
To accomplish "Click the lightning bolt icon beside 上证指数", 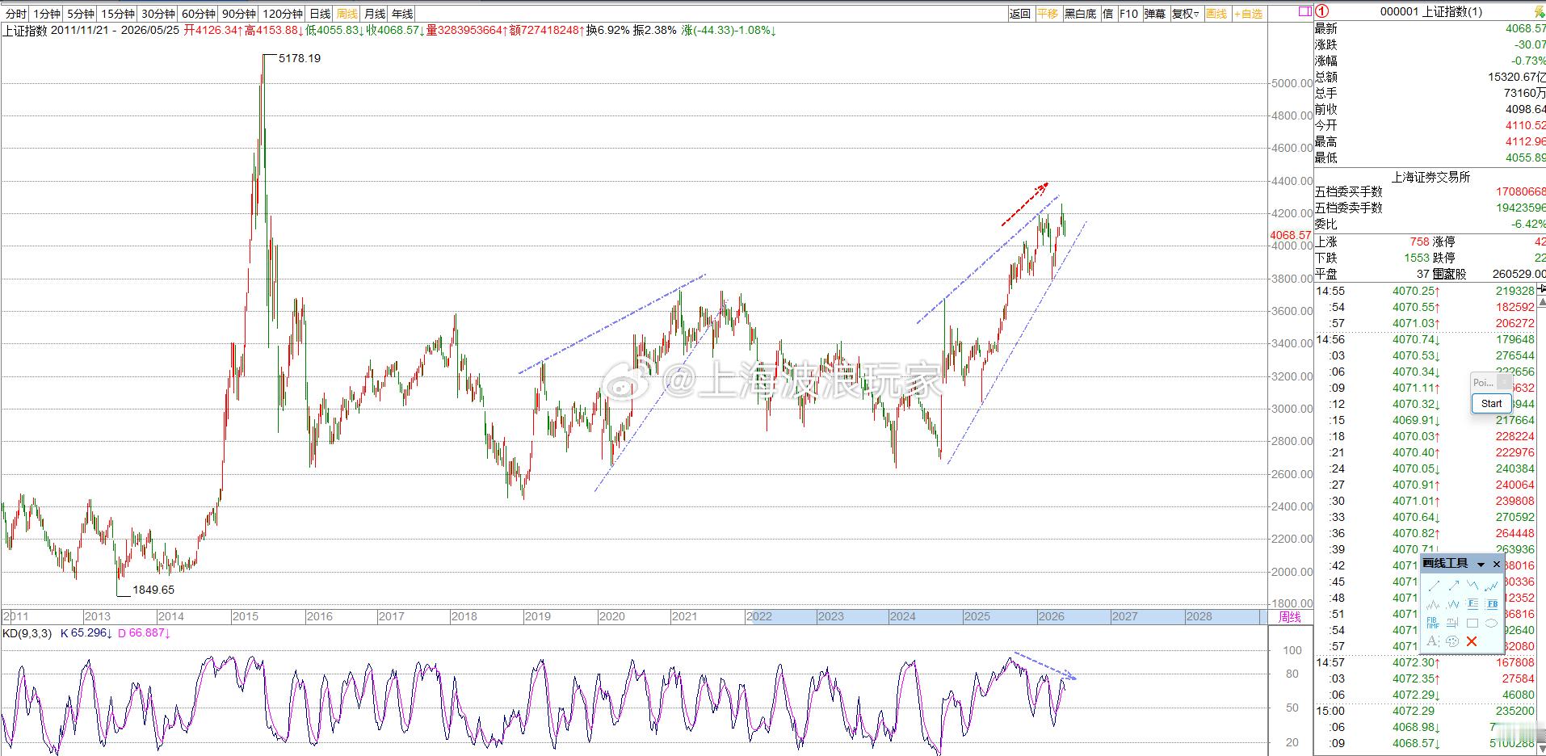I will pyautogui.click(x=1540, y=11).
